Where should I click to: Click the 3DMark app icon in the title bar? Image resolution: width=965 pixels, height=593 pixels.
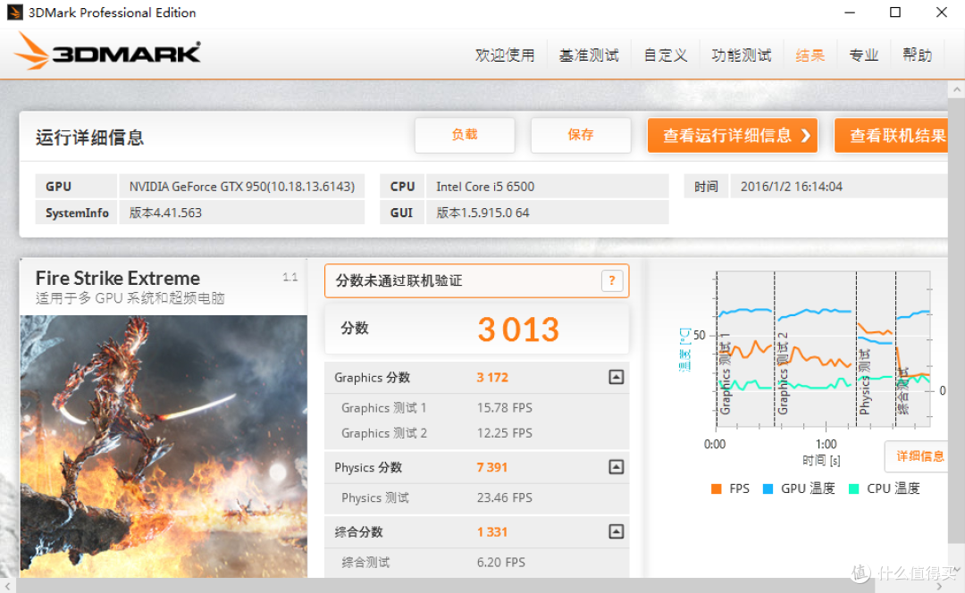click(x=15, y=13)
